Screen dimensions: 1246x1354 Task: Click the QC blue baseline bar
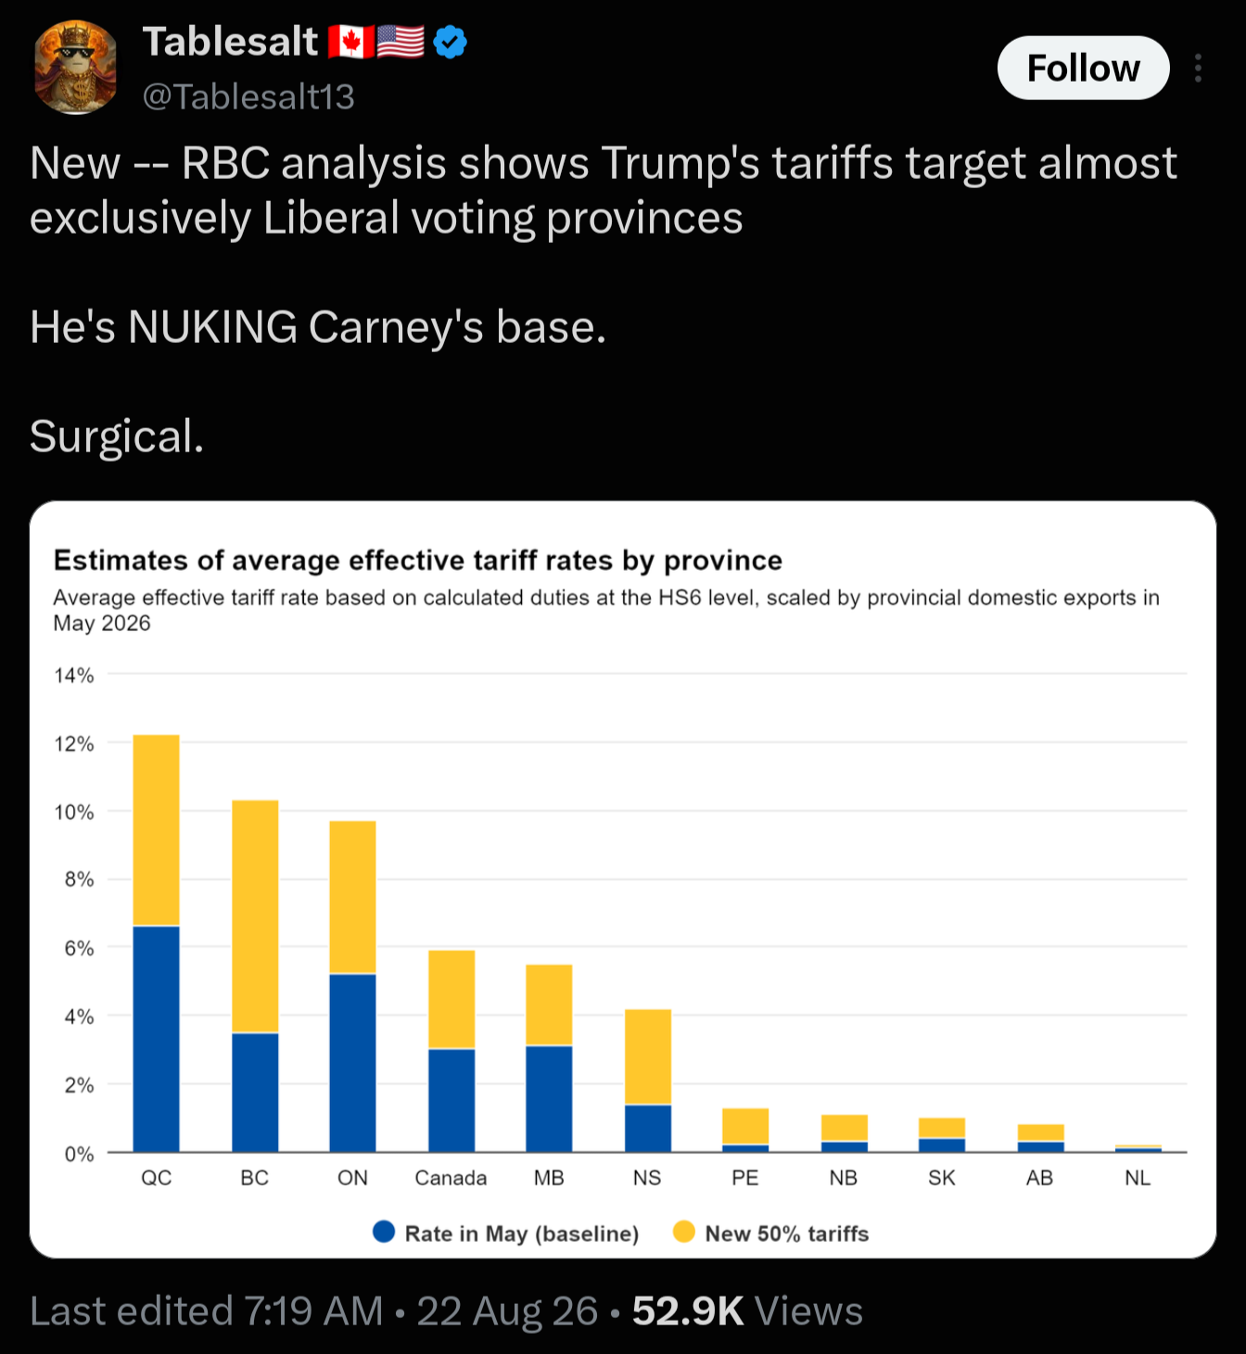[157, 1039]
